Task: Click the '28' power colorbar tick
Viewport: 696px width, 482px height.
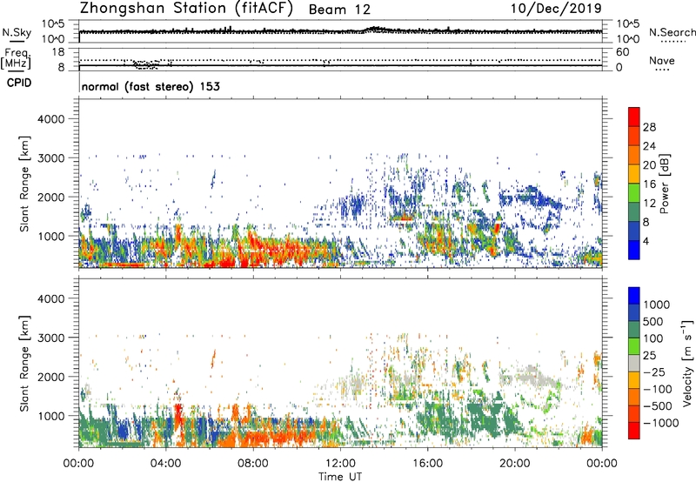Action: click(x=649, y=127)
